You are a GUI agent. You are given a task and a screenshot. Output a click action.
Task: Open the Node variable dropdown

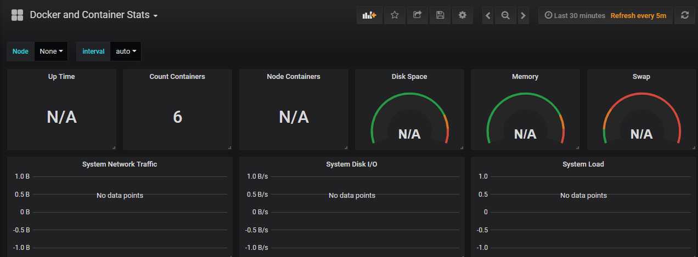[51, 51]
